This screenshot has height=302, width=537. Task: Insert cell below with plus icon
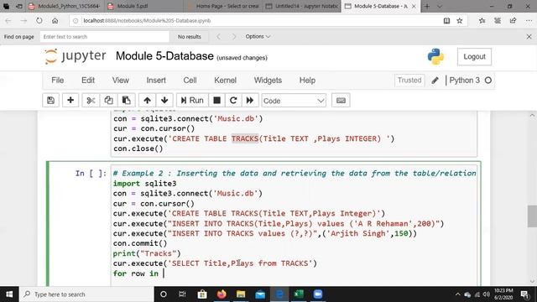pyautogui.click(x=70, y=101)
